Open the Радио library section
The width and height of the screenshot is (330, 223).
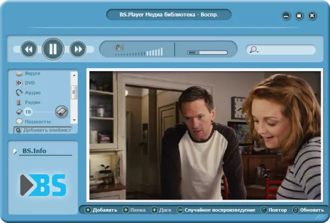pyautogui.click(x=32, y=102)
